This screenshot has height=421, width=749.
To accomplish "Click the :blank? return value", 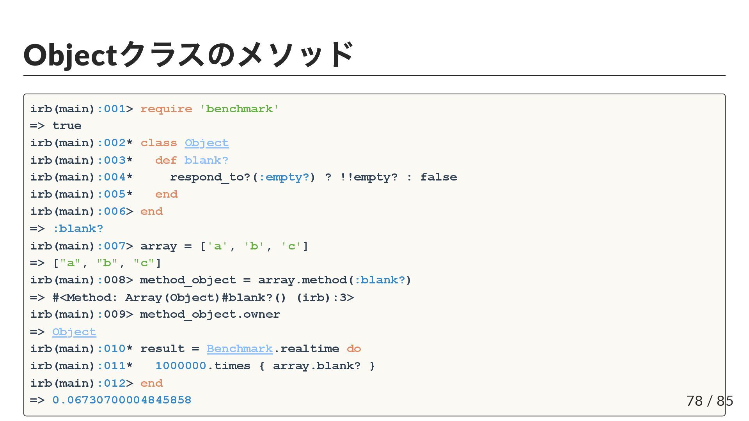I will [x=78, y=229].
